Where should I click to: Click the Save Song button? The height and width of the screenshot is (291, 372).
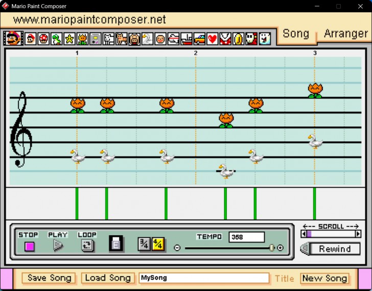(x=49, y=278)
